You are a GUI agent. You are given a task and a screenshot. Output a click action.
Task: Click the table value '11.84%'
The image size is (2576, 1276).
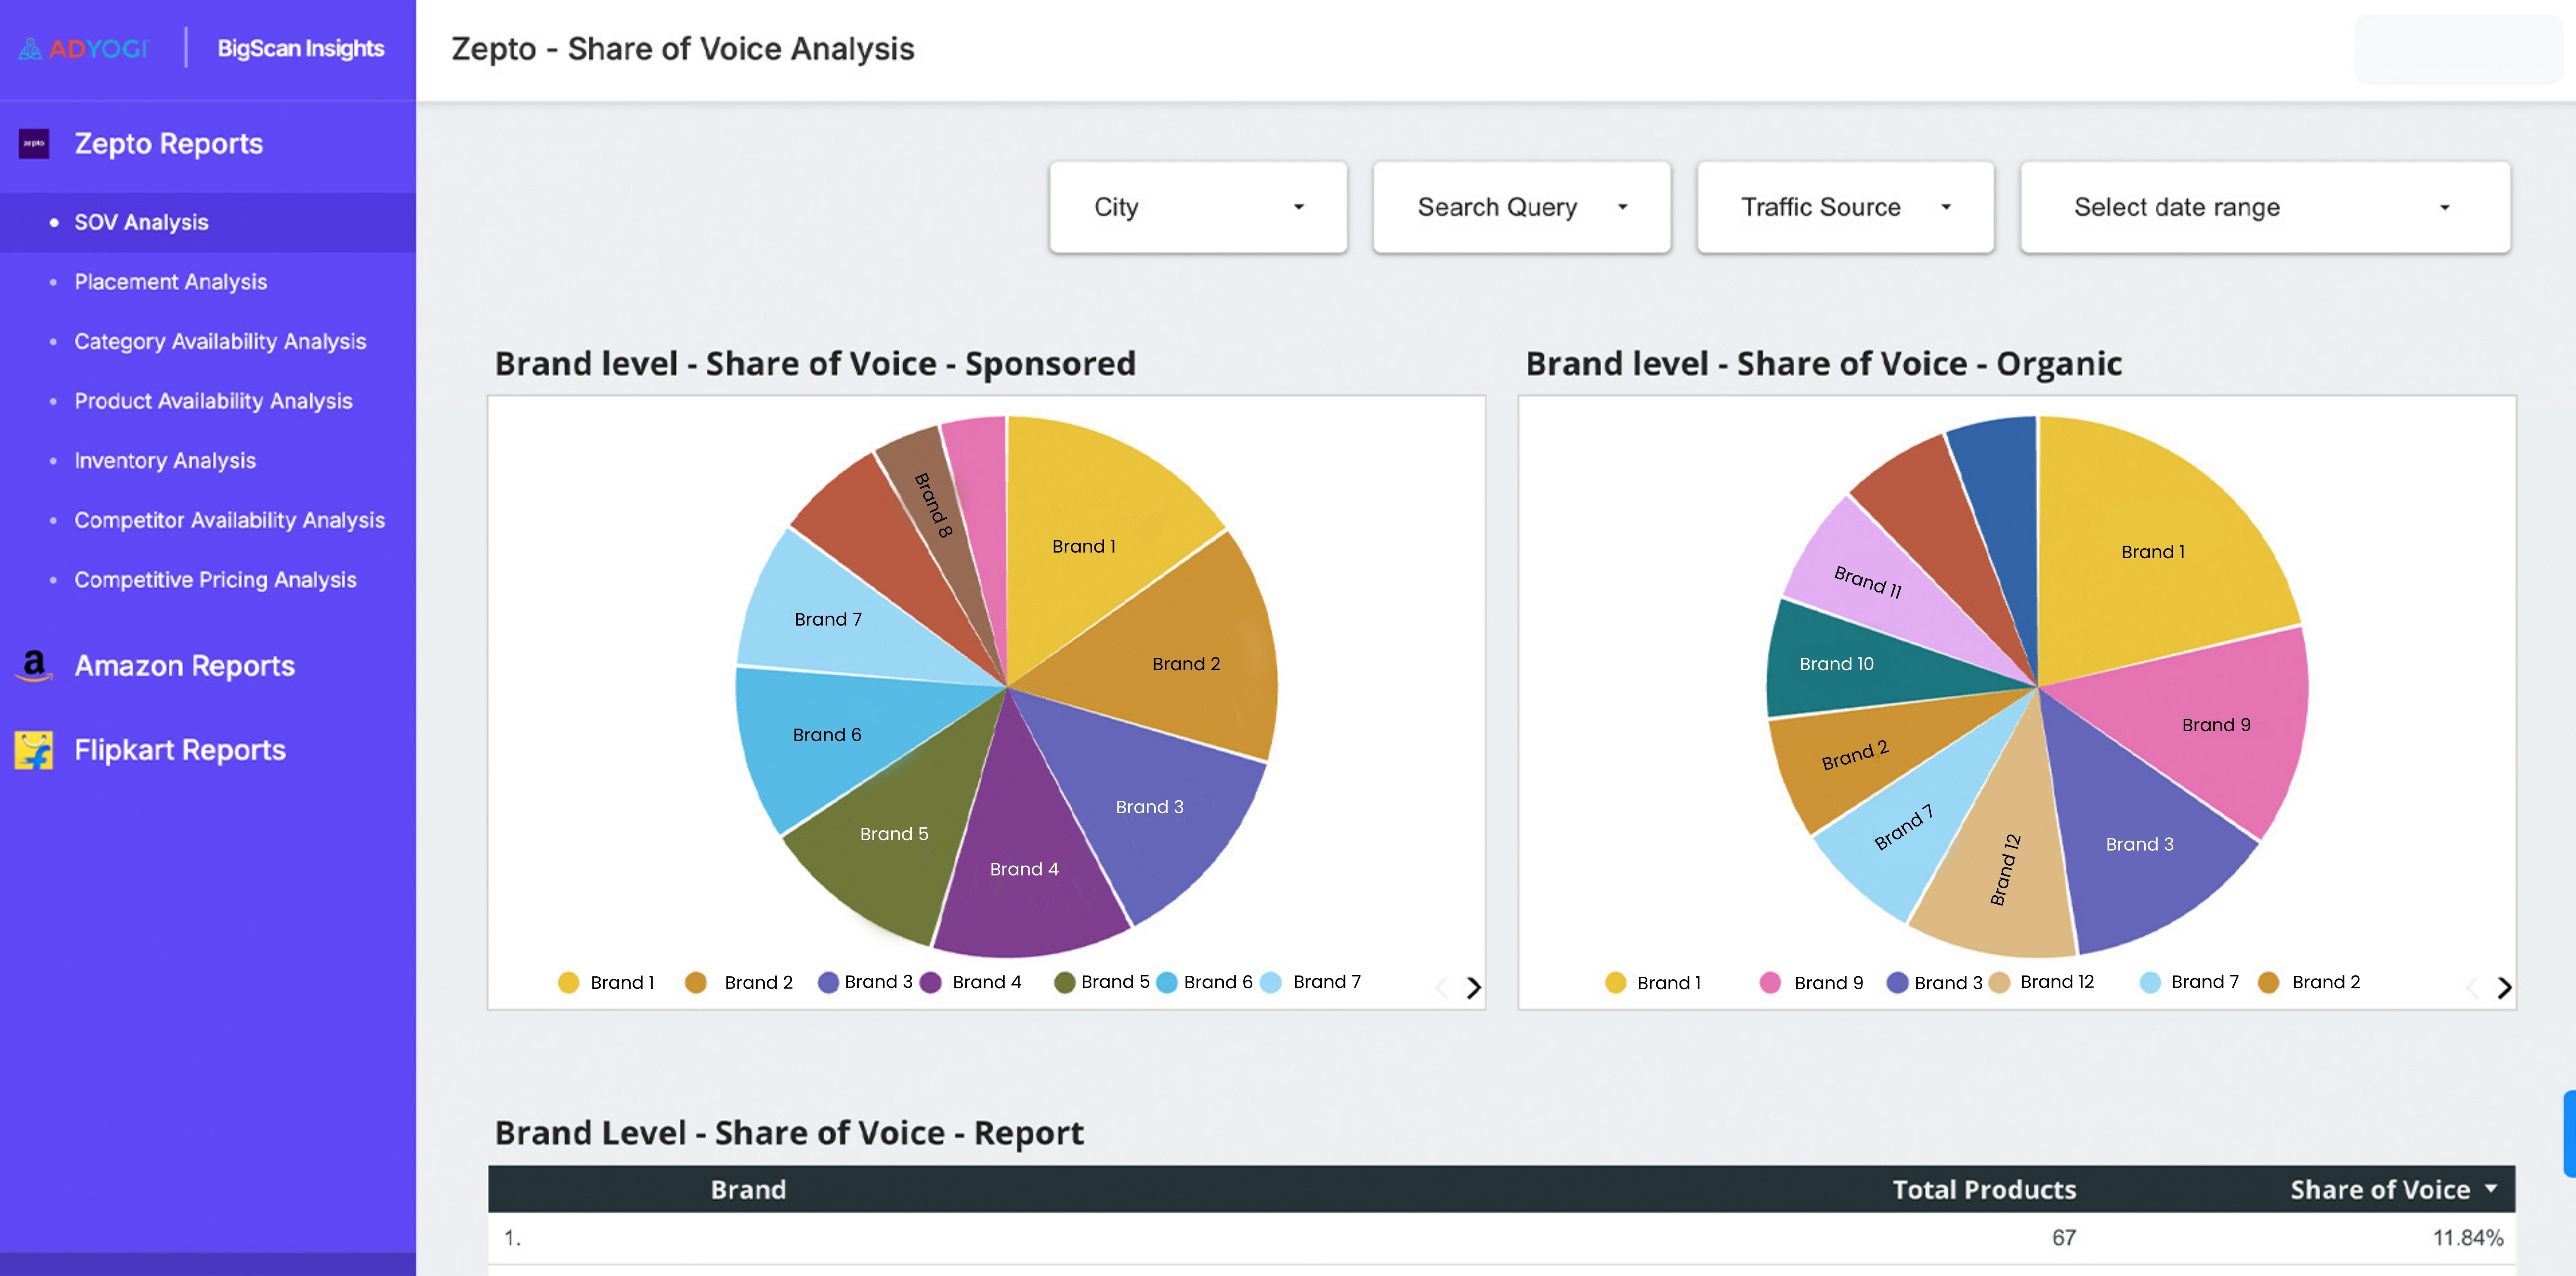pos(2468,1237)
